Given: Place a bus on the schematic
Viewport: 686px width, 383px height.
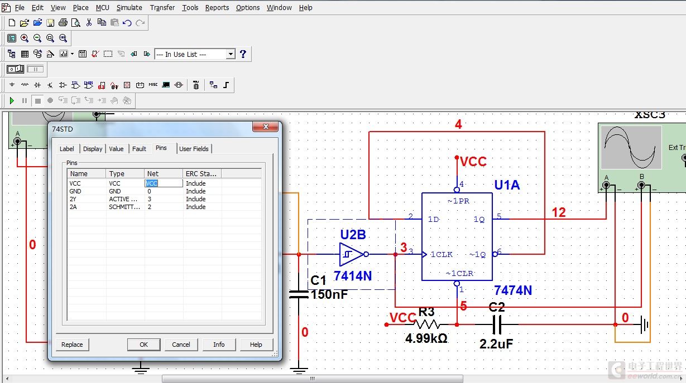Looking at the screenshot, I should click(226, 85).
